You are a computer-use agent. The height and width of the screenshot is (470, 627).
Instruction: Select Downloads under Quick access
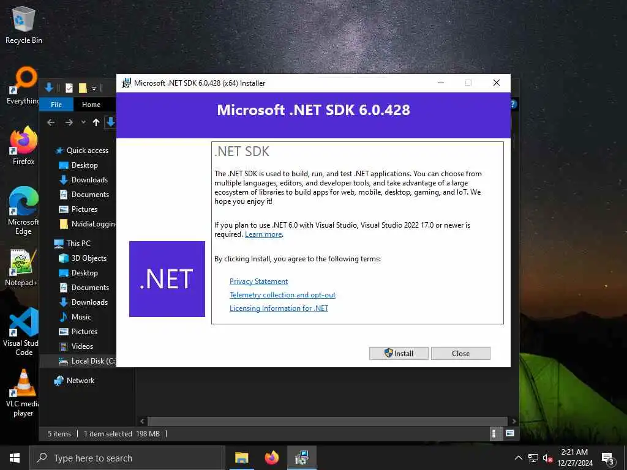pos(83,180)
